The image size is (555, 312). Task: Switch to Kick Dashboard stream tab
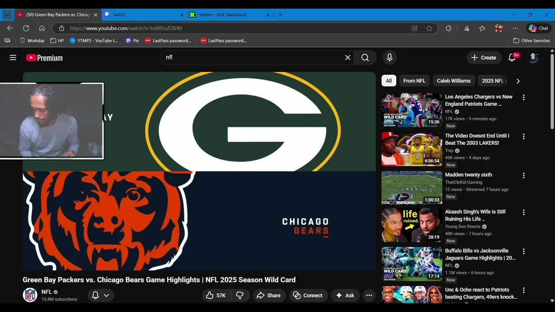pyautogui.click(x=230, y=15)
